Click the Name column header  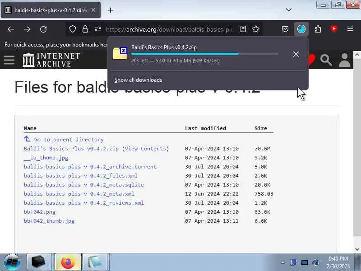[x=30, y=128]
